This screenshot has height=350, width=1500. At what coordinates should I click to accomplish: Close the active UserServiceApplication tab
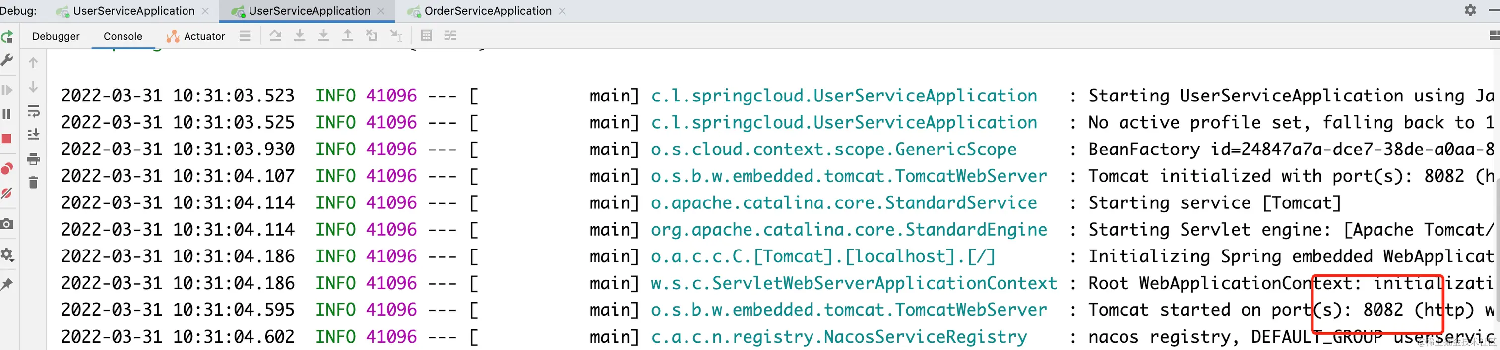[381, 11]
